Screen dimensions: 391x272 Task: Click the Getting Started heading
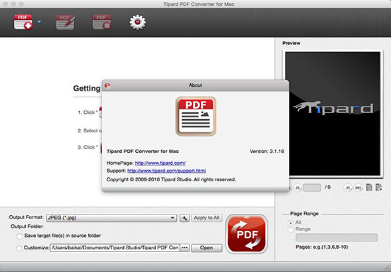tap(87, 89)
